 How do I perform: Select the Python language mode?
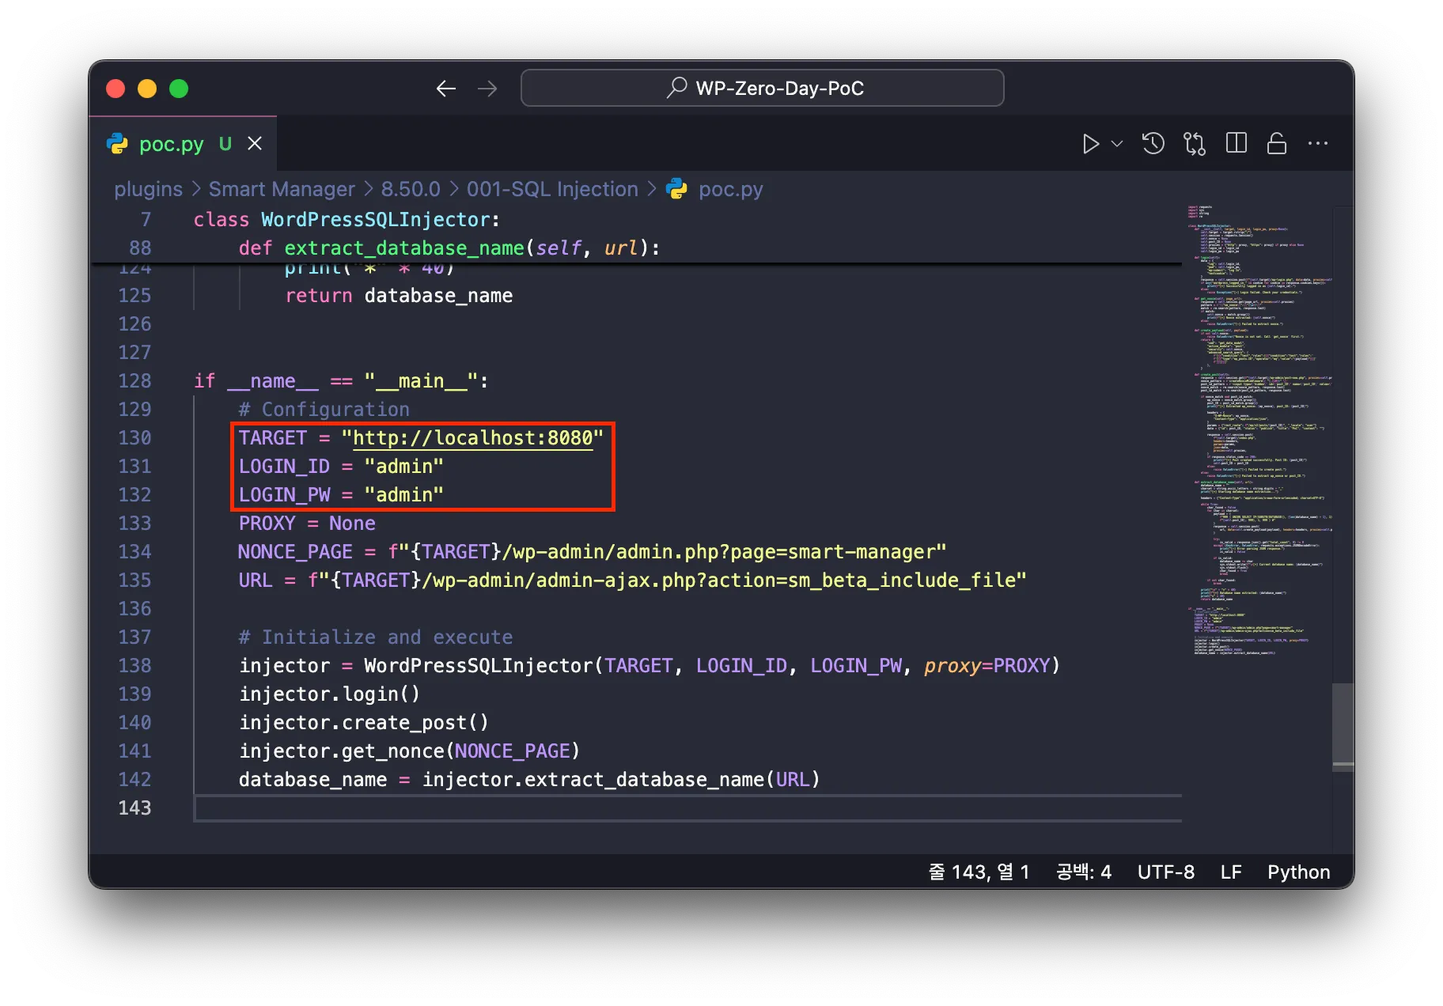pyautogui.click(x=1298, y=872)
